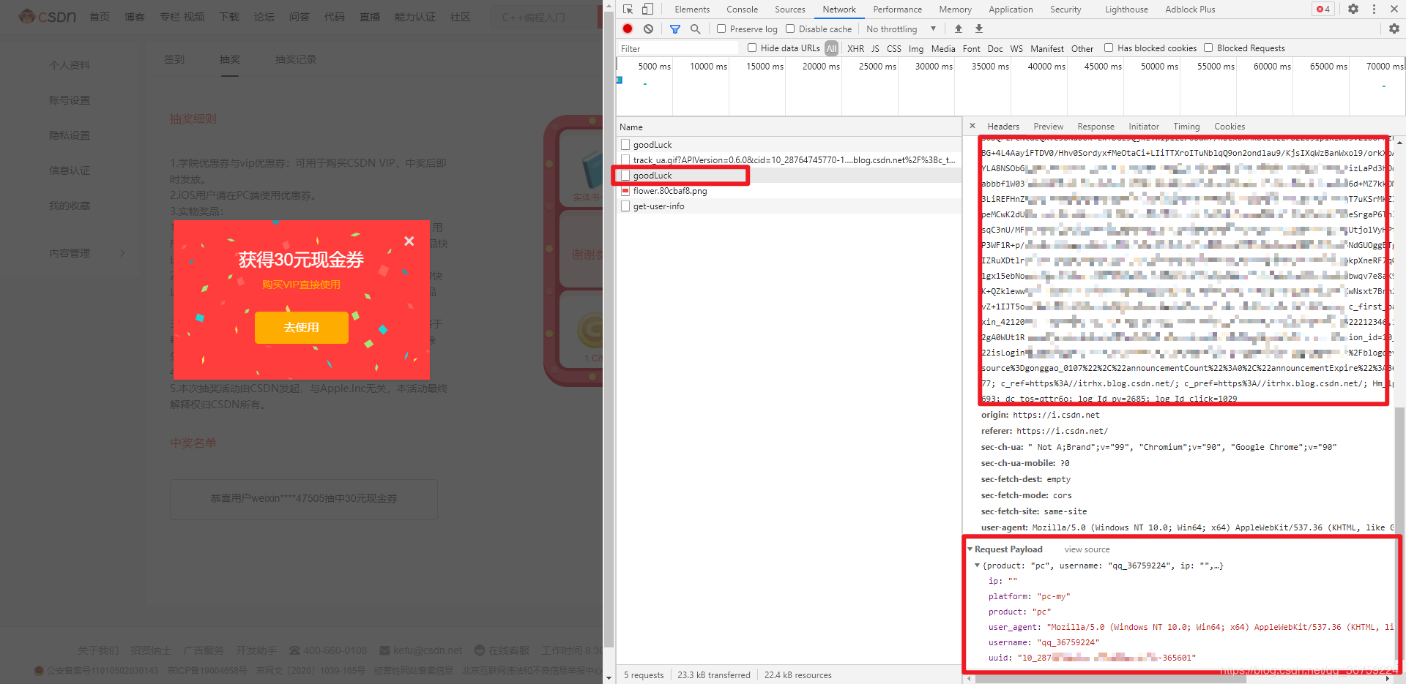
Task: Close the request details pane
Action: (972, 126)
